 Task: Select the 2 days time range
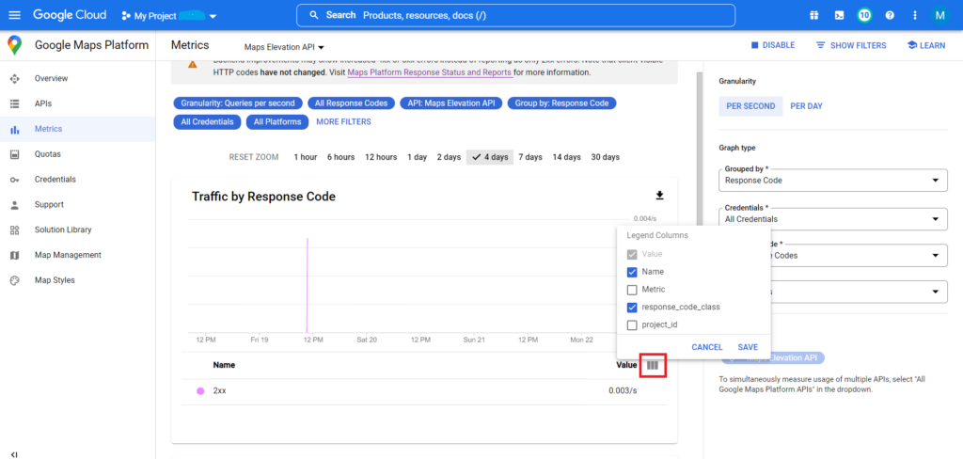(x=449, y=157)
